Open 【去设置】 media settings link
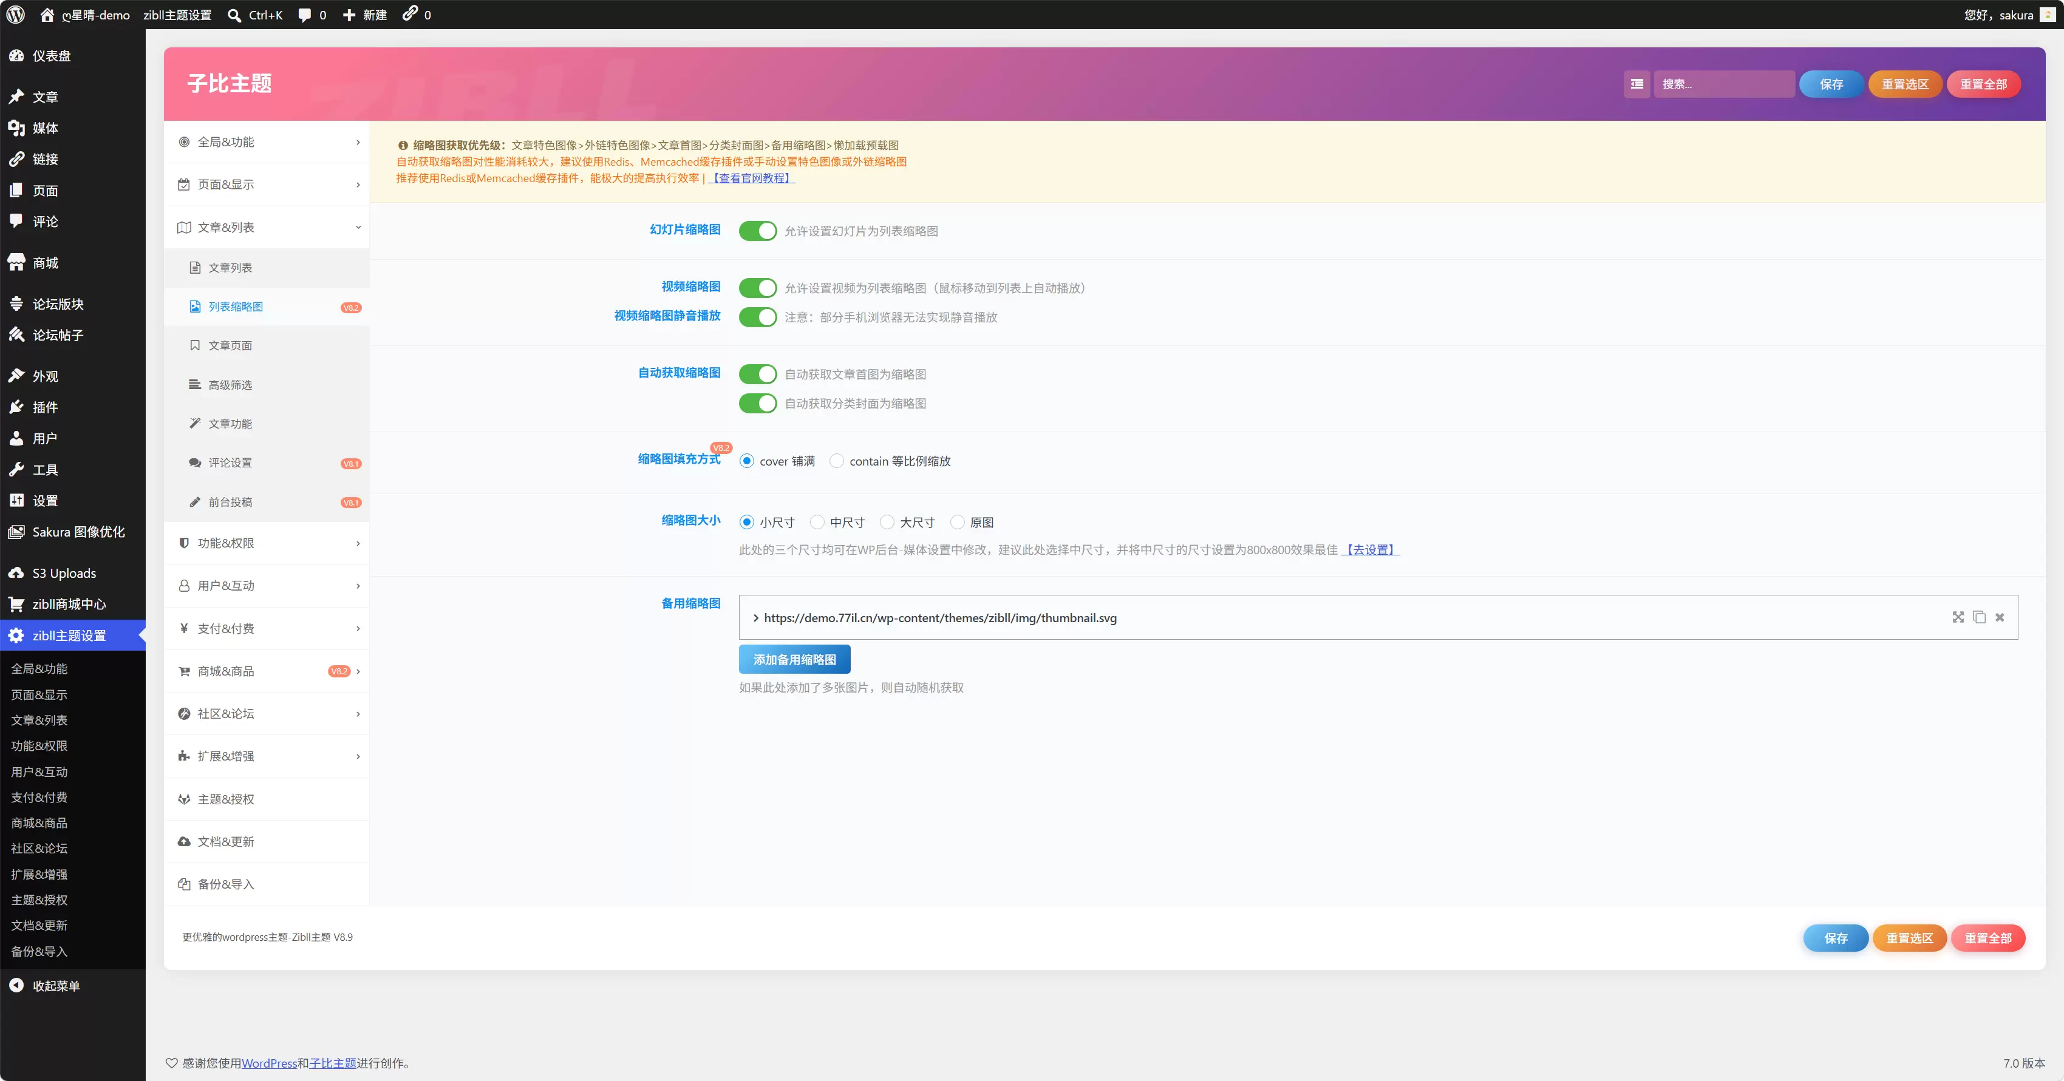Image resolution: width=2064 pixels, height=1081 pixels. pyautogui.click(x=1370, y=549)
